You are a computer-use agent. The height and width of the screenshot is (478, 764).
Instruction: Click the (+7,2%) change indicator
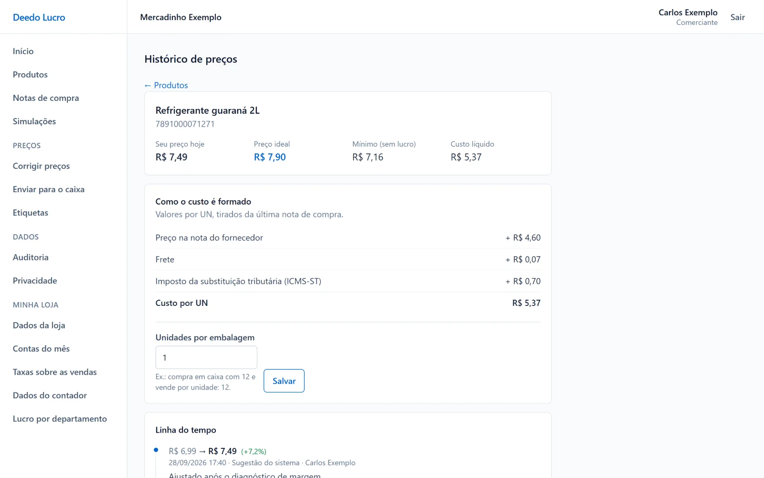[254, 452]
